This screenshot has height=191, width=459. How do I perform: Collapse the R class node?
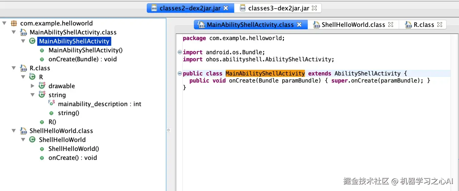23,77
